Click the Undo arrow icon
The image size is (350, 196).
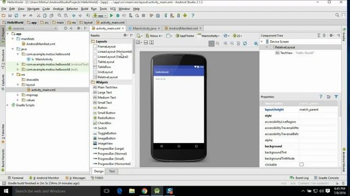(24, 16)
